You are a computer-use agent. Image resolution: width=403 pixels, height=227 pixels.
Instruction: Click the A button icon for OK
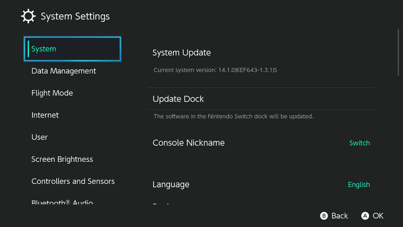(x=365, y=216)
